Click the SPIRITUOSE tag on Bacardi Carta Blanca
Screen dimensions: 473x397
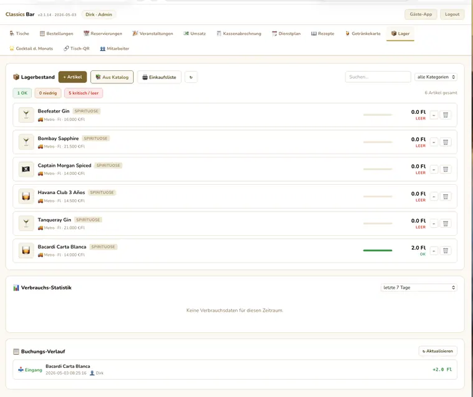click(x=103, y=247)
